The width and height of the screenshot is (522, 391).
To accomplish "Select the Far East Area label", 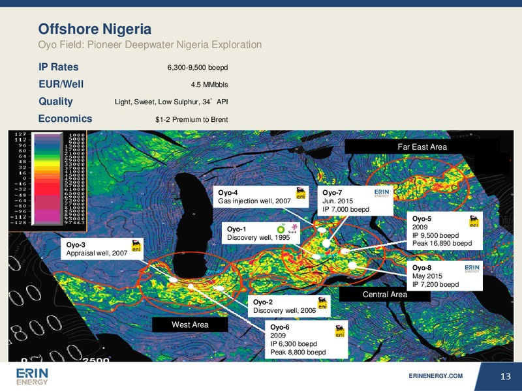I will 422,147.
